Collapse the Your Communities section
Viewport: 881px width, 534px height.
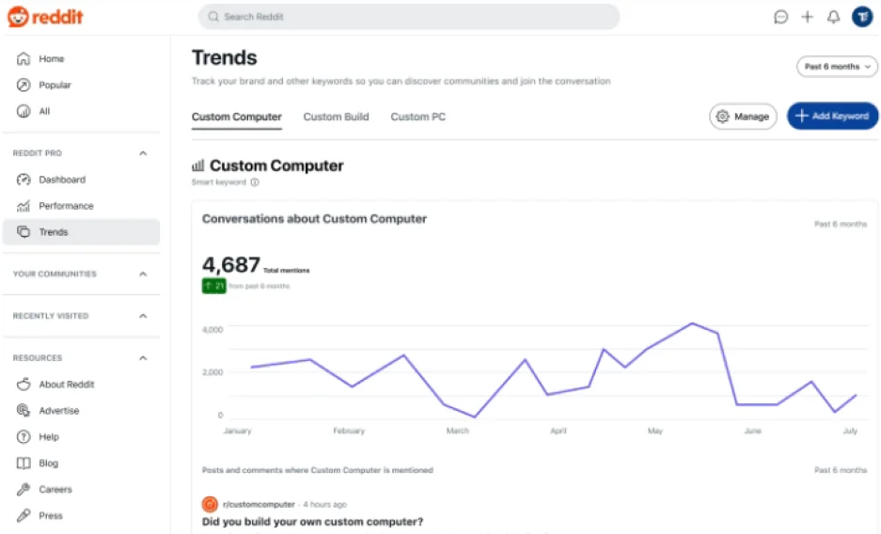click(x=143, y=275)
